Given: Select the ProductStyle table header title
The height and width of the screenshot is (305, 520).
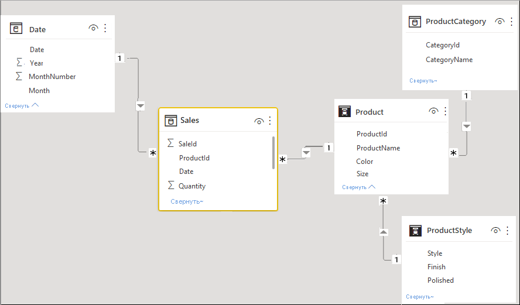Looking at the screenshot, I should click(449, 231).
